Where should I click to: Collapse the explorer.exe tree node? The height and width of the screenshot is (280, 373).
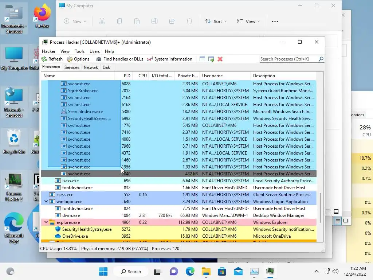(x=46, y=222)
